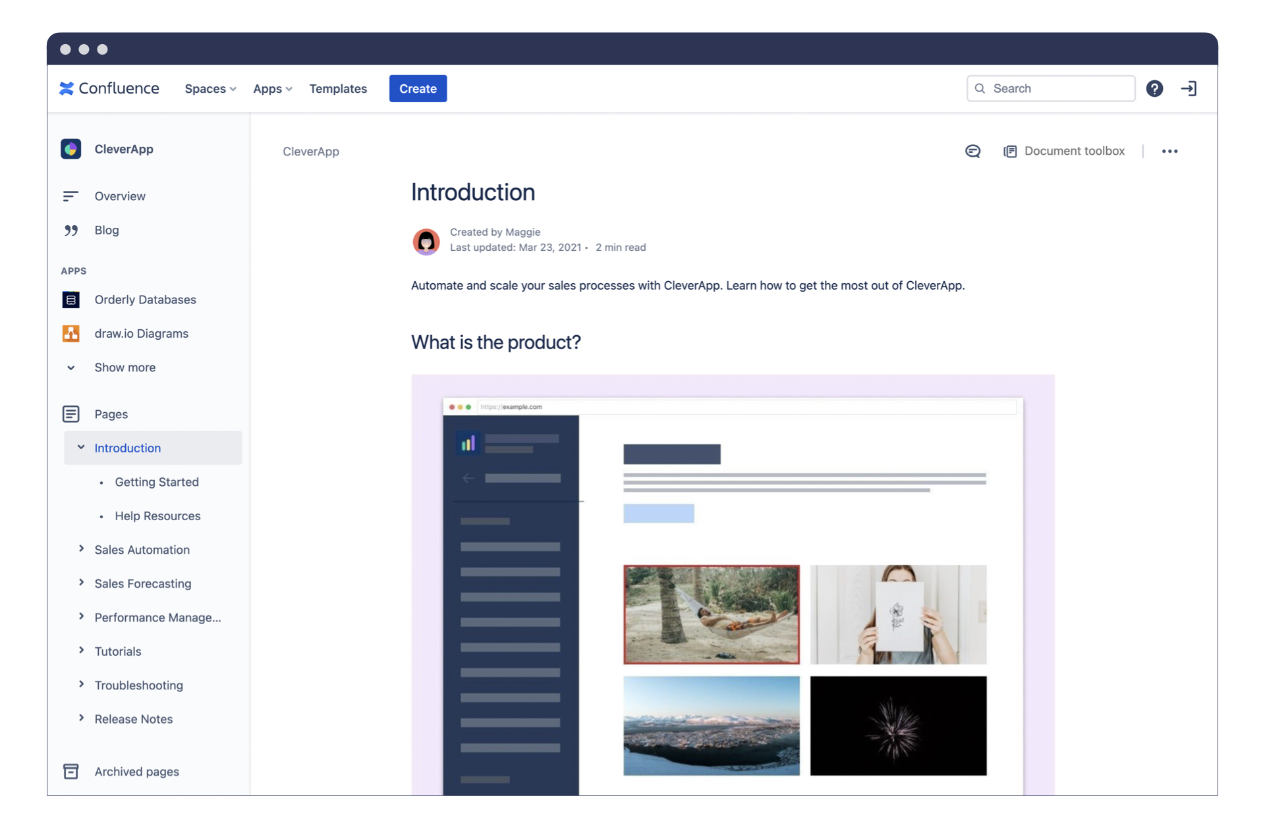Select Introduction page in tree
This screenshot has height=827, width=1265.
tap(128, 448)
